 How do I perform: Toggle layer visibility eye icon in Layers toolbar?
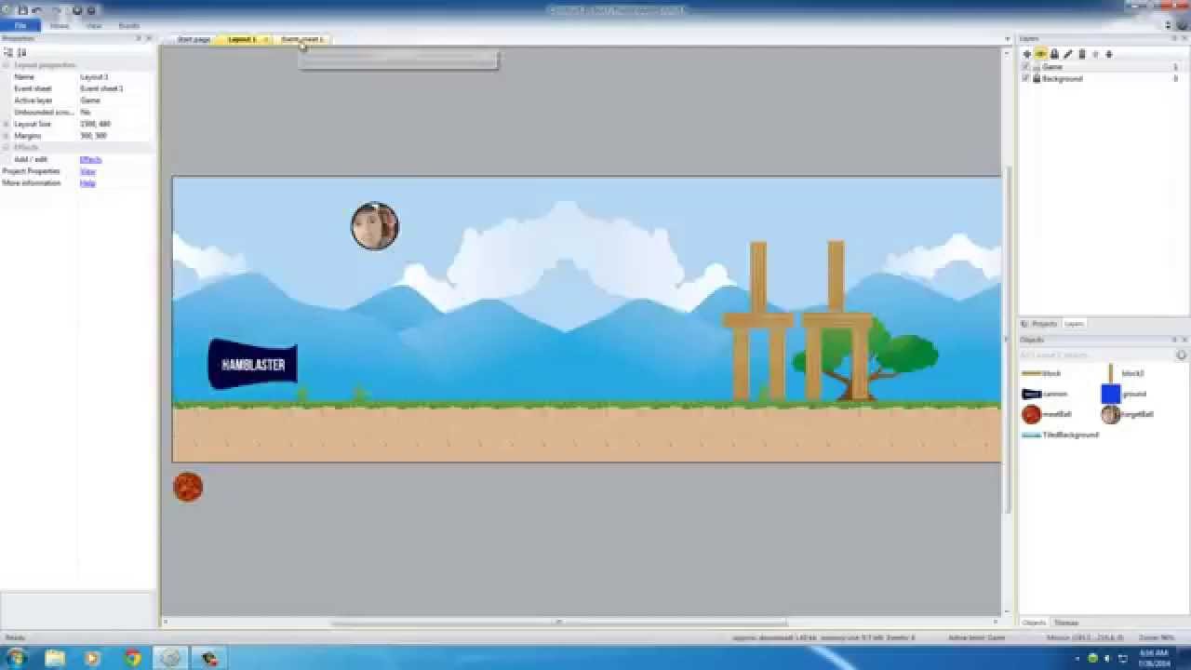(x=1040, y=54)
